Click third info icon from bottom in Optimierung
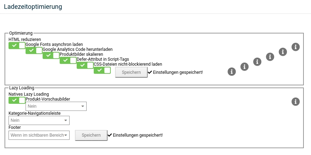 tap(257, 62)
